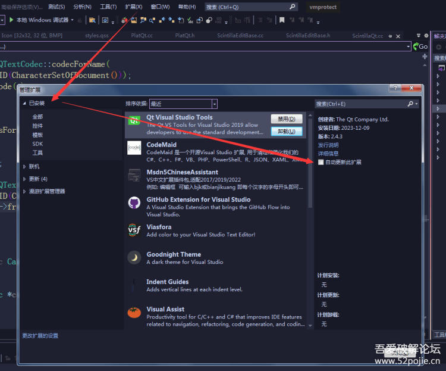The width and height of the screenshot is (446, 371).
Task: Close the ScintillaQt.cc document tab
Action: pyautogui.click(x=398, y=36)
